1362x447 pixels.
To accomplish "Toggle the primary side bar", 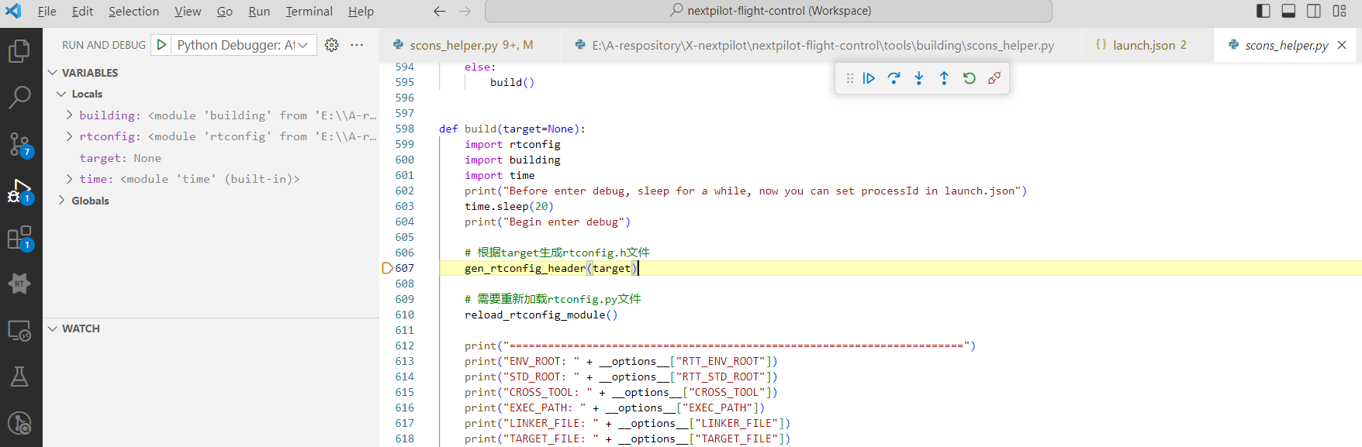I will pos(1263,11).
